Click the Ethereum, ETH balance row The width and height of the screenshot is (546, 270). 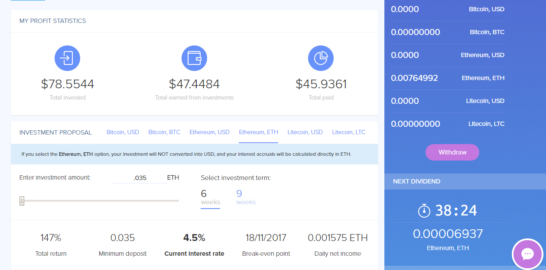(x=448, y=78)
